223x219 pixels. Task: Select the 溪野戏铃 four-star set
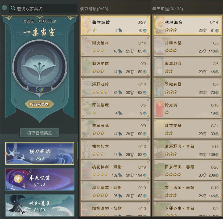pos(115,87)
